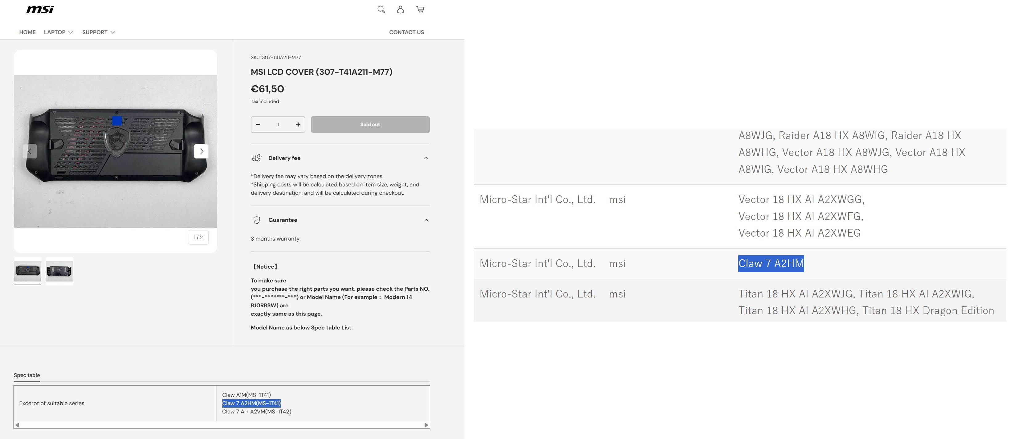Viewport: 1018px width, 439px height.
Task: Click 'Vector 18 HX AI A2XWEG' text
Action: (800, 233)
